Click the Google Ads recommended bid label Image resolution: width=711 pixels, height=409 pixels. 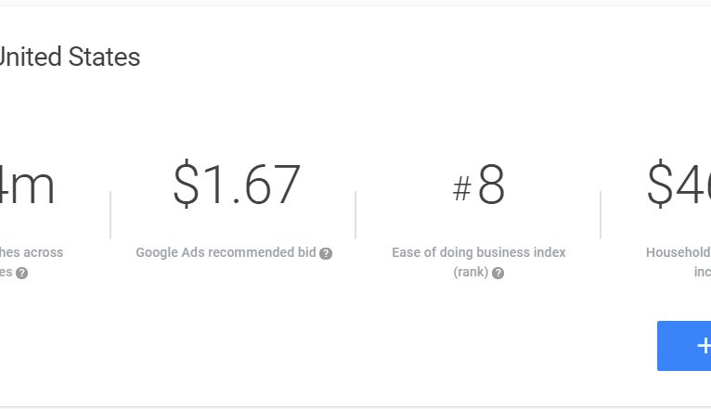(226, 252)
